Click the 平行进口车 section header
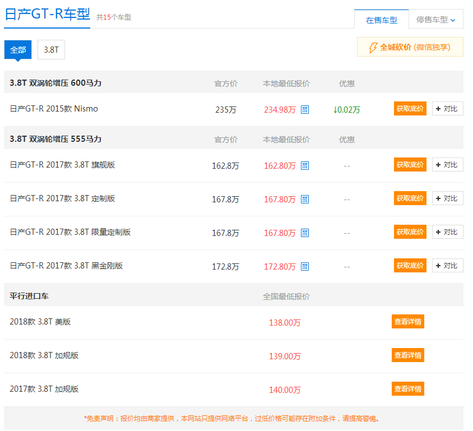Screen dimensions: 473x431 click(x=29, y=296)
